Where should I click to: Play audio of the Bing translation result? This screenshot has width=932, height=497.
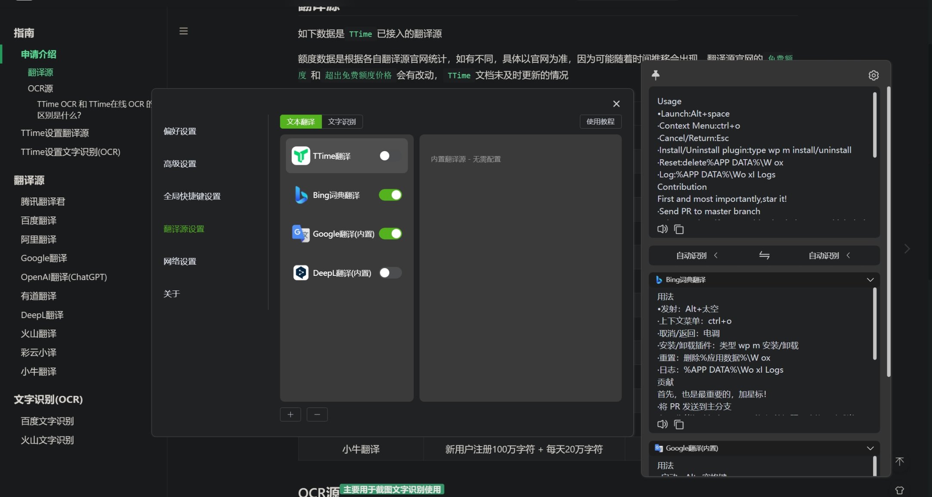tap(662, 424)
